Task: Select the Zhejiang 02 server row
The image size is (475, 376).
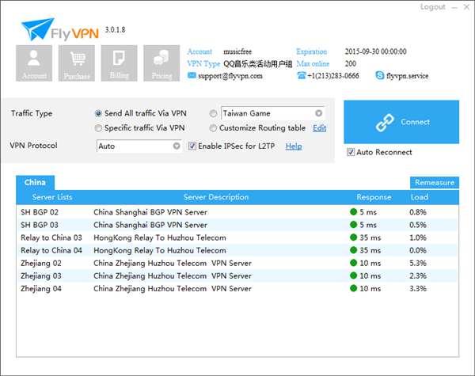Action: click(237, 263)
